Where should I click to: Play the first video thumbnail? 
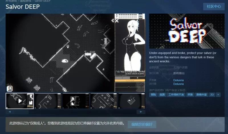tap(20, 101)
